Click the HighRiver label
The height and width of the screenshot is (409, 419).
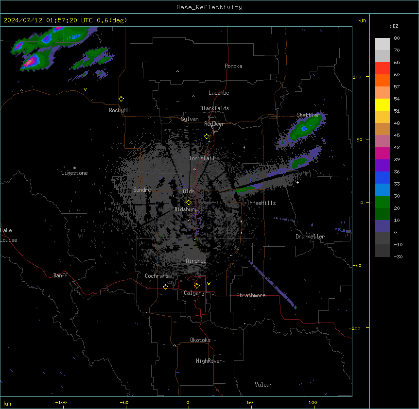209,361
